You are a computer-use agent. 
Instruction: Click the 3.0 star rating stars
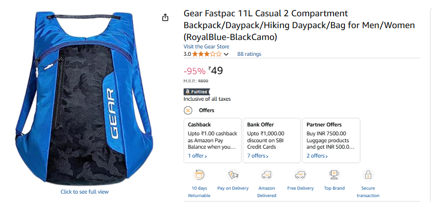click(x=207, y=54)
